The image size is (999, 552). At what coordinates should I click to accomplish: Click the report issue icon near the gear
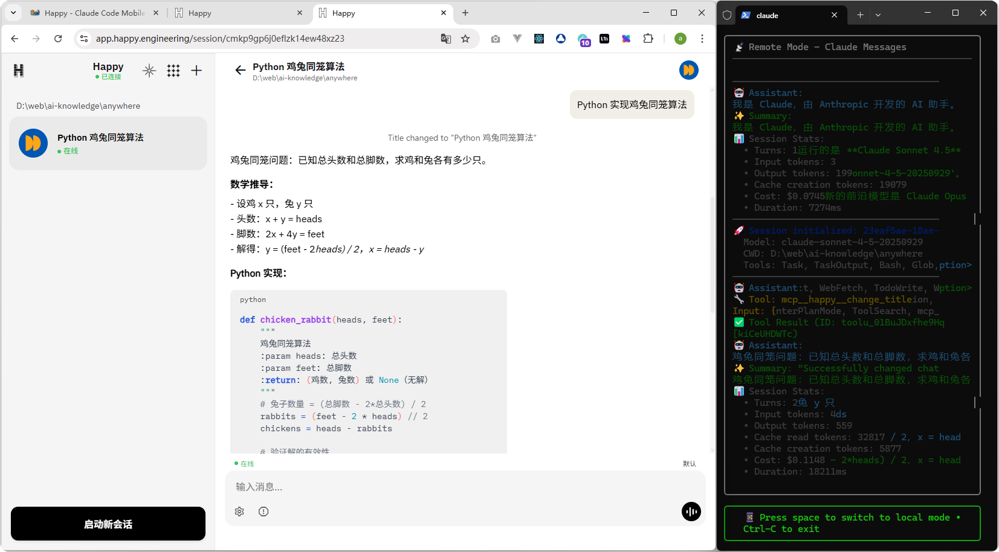click(263, 512)
